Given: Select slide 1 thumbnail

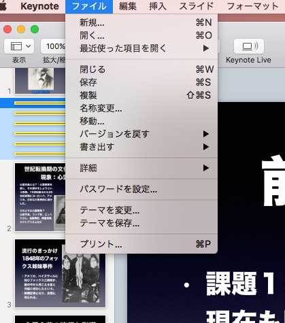Looking at the screenshot, I should [40, 81].
